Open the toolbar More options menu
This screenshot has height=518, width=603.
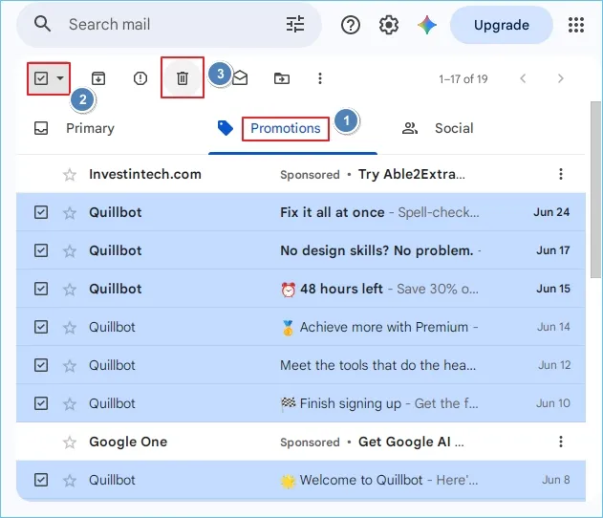(x=320, y=78)
